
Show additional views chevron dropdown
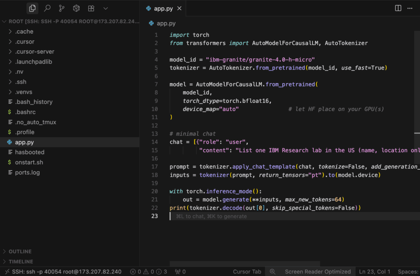pyautogui.click(x=105, y=8)
